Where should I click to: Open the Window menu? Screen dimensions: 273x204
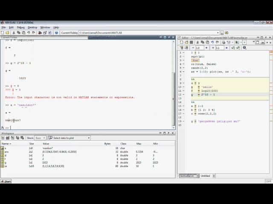pos(45,27)
